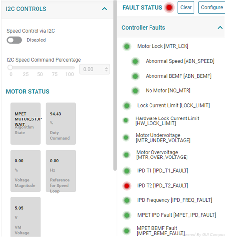Viewport: 225px width, 237px height.
Task: Collapse the Controller Faults section
Action: click(220, 27)
